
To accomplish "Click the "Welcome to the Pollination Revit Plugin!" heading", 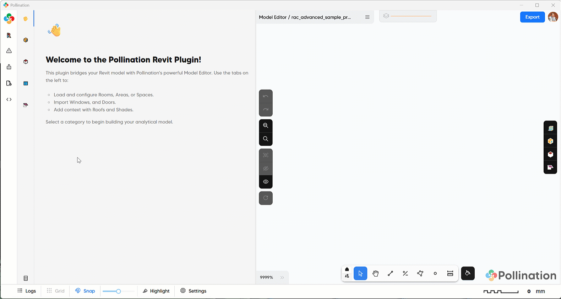I will click(x=124, y=60).
